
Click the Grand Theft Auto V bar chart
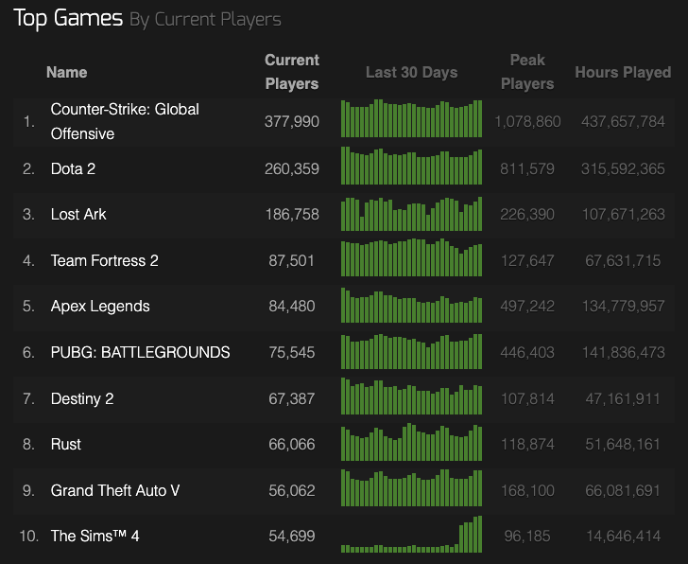[412, 488]
